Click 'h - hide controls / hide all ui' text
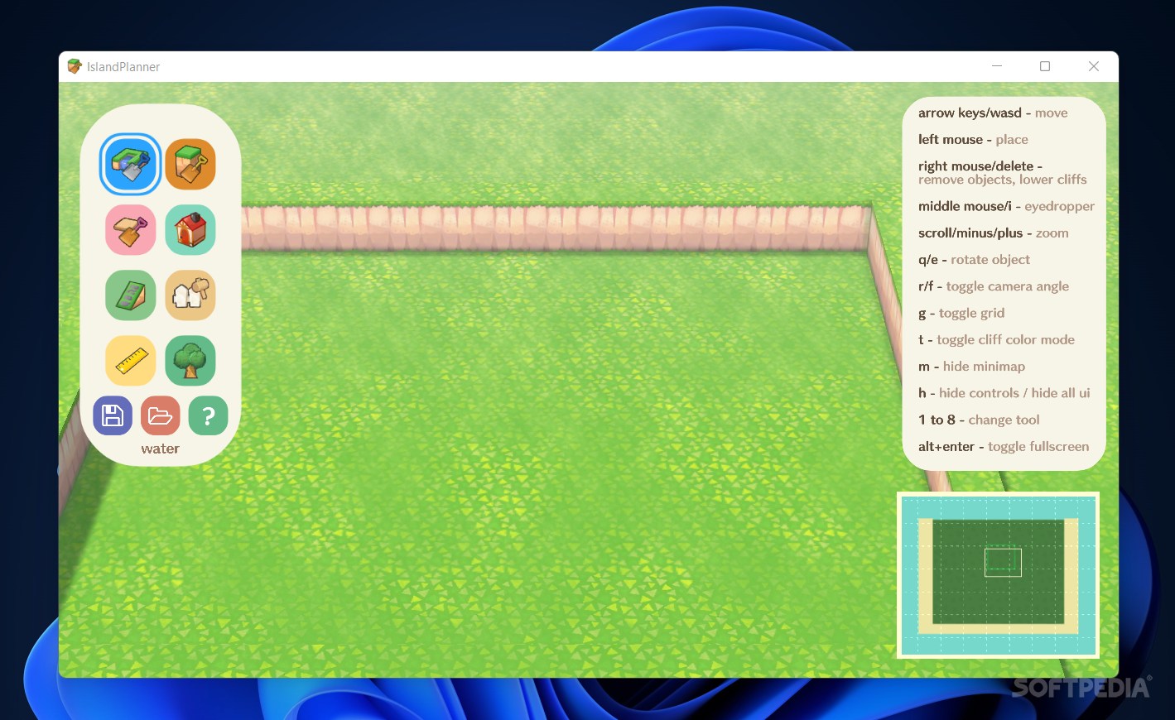 coord(1004,393)
